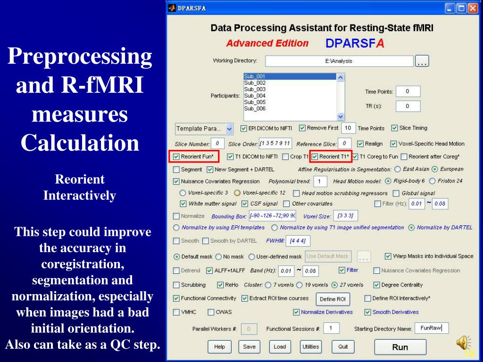This screenshot has width=483, height=362.
Task: Click the MATLAB icon in DPARSFA title bar
Action: tap(172, 8)
